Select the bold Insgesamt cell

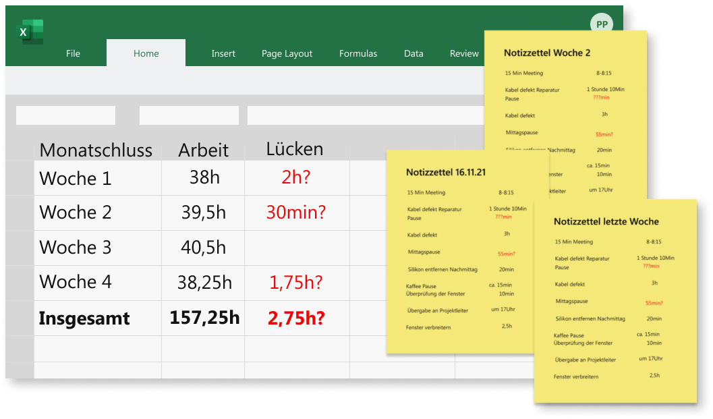[x=98, y=318]
